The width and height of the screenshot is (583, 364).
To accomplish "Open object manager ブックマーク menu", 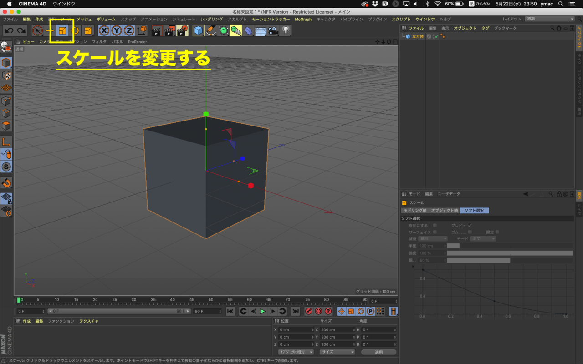I will 506,28.
